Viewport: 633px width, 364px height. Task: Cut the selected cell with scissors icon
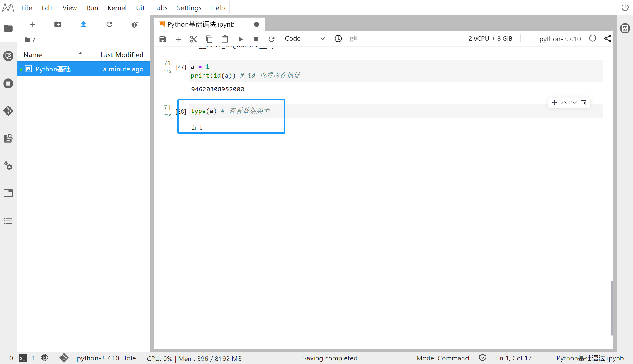coord(194,39)
